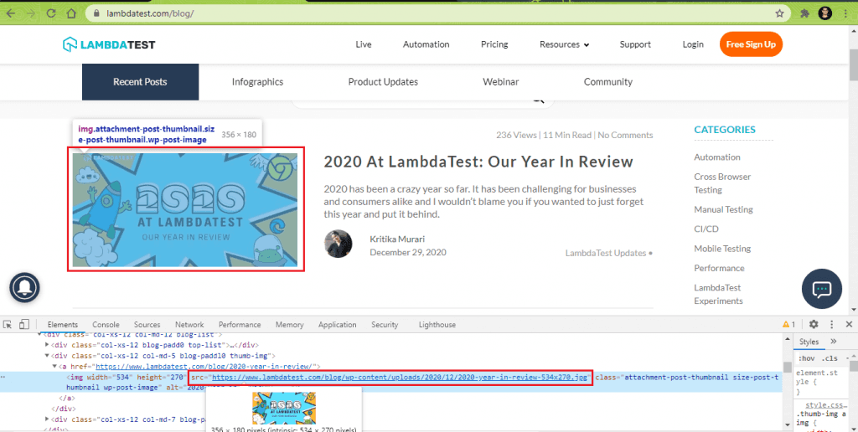Open the chat widget bubble

coord(821,289)
